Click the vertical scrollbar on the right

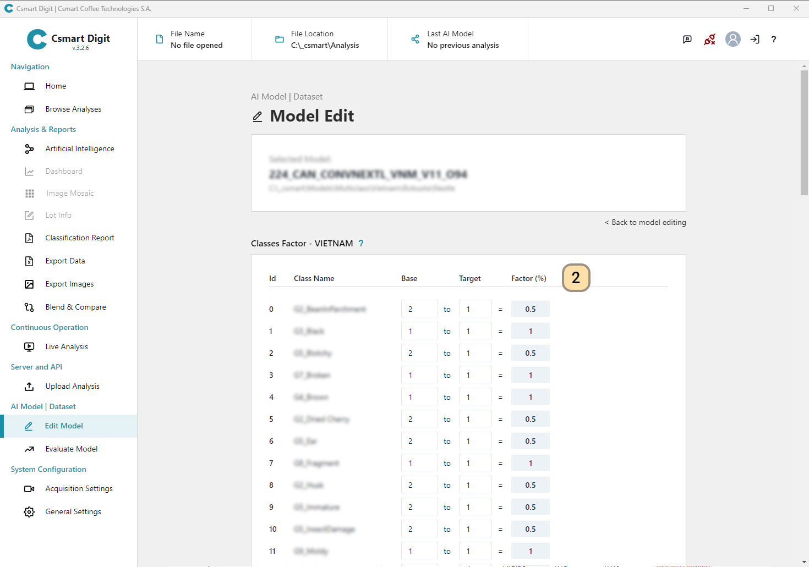(x=804, y=132)
